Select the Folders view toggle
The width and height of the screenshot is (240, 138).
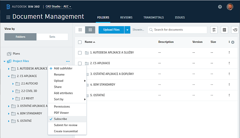click(x=20, y=37)
